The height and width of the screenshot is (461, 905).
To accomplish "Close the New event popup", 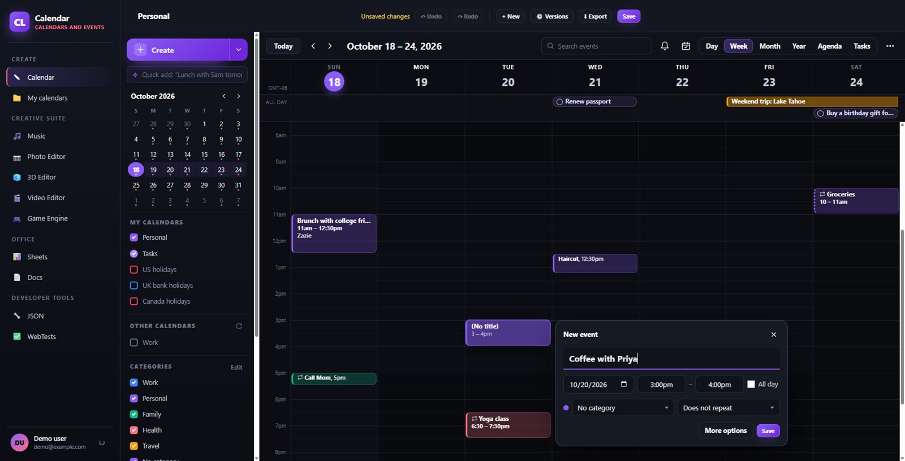I will pyautogui.click(x=774, y=334).
